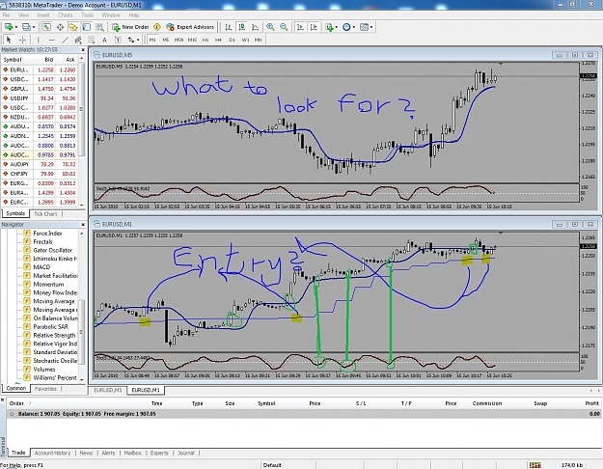This screenshot has width=603, height=469.
Task: Open a new chart from toolbar
Action: pyautogui.click(x=8, y=27)
